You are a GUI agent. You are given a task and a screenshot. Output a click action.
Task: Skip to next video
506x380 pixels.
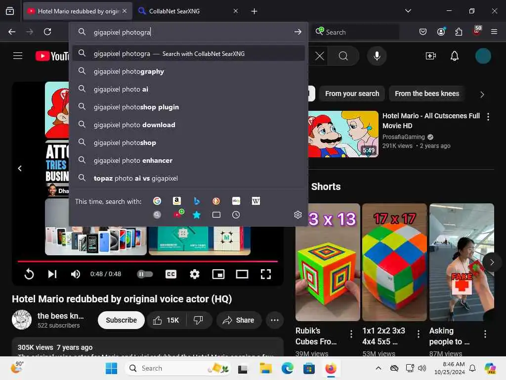coord(52,274)
